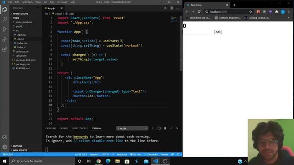The image size is (294, 165).
Task: Reload the browser page
Action: (x=199, y=11)
